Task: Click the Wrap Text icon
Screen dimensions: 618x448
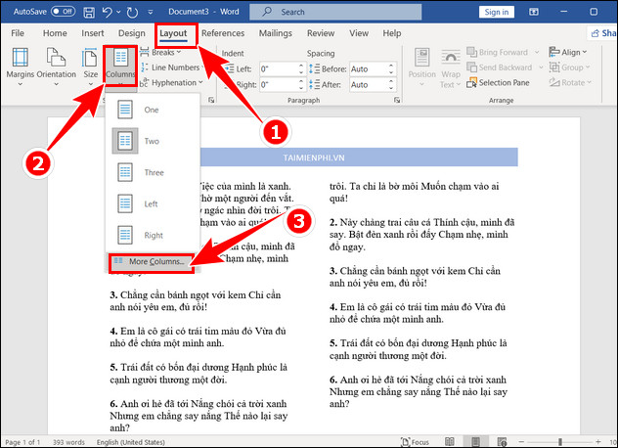Action: click(x=451, y=58)
